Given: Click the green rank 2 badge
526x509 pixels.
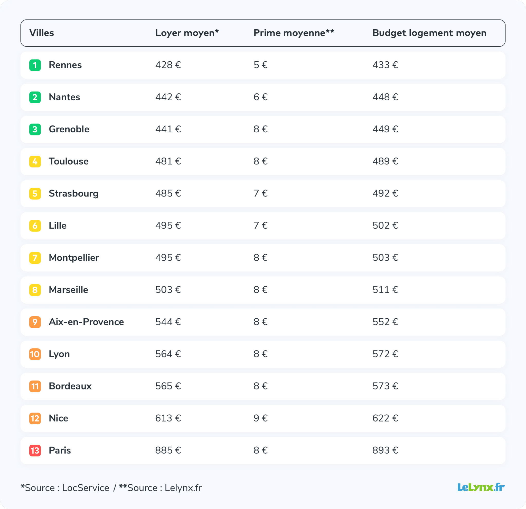Looking at the screenshot, I should click(35, 97).
